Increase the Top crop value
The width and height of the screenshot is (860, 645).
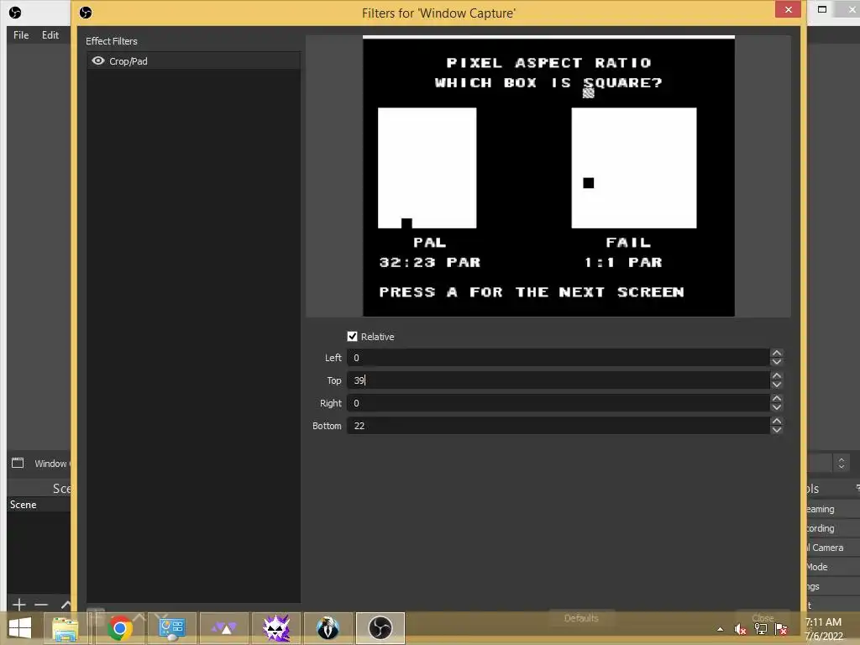[776, 375]
